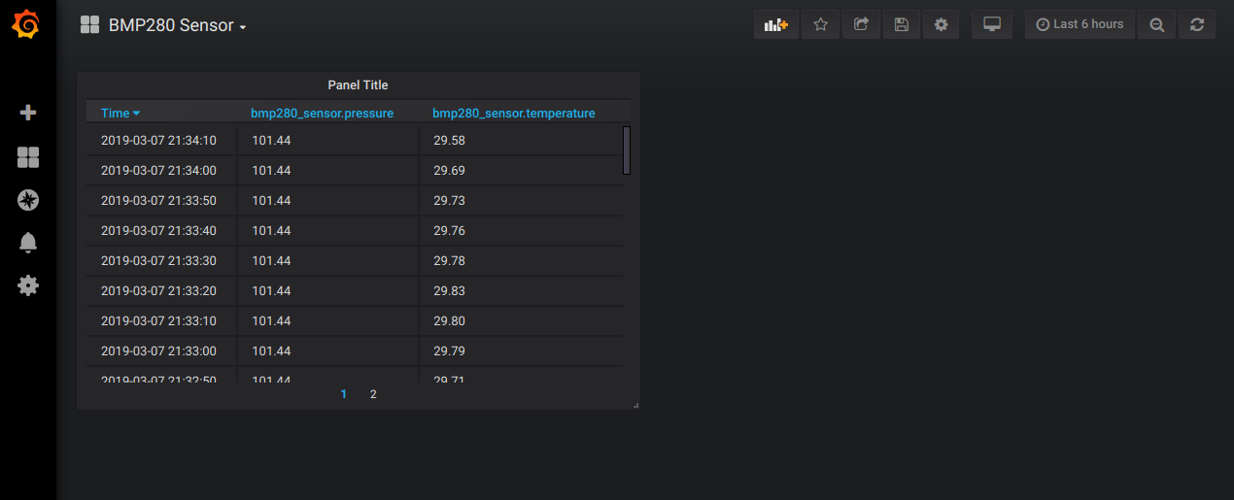Open Alerting bell icon in sidebar
The height and width of the screenshot is (500, 1234).
click(x=28, y=243)
